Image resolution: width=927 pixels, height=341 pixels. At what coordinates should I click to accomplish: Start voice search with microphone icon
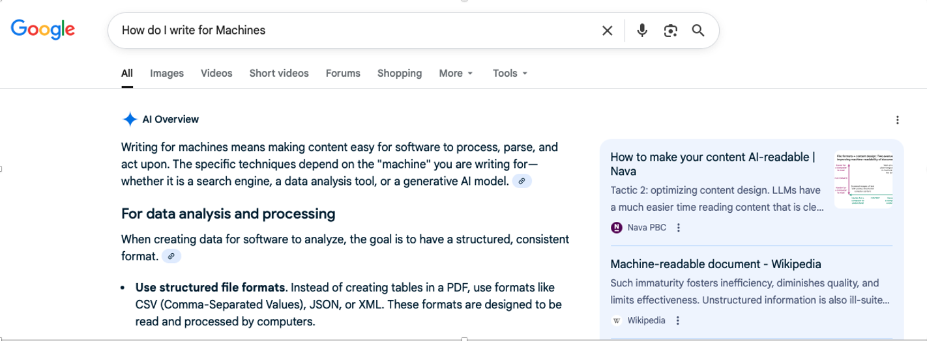[642, 31]
